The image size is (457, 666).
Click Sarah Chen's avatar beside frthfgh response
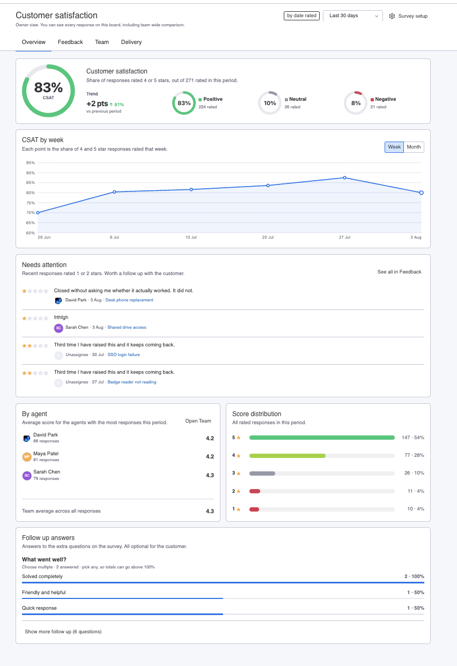click(58, 328)
